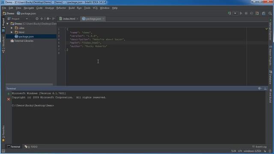
Task: Click the Debug bug icon
Action: [246, 13]
